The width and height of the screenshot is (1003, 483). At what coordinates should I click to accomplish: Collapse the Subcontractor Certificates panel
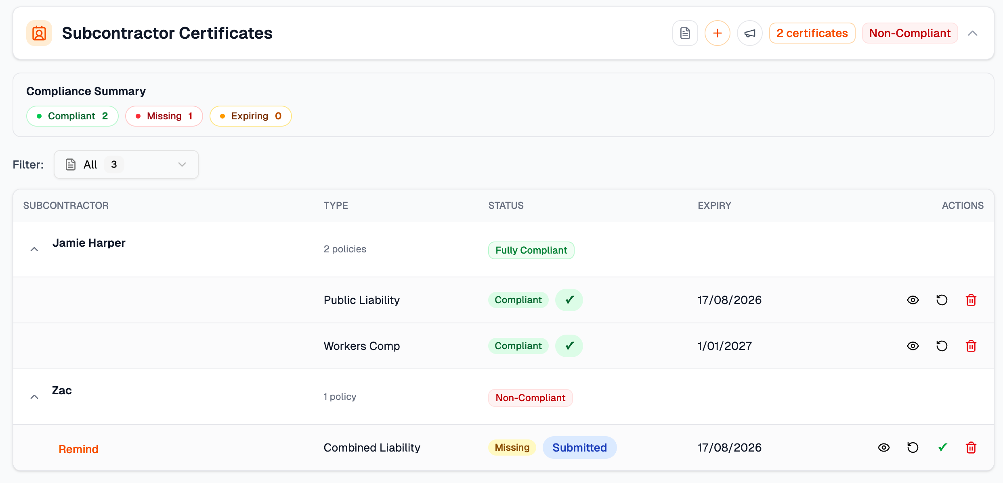click(x=972, y=33)
